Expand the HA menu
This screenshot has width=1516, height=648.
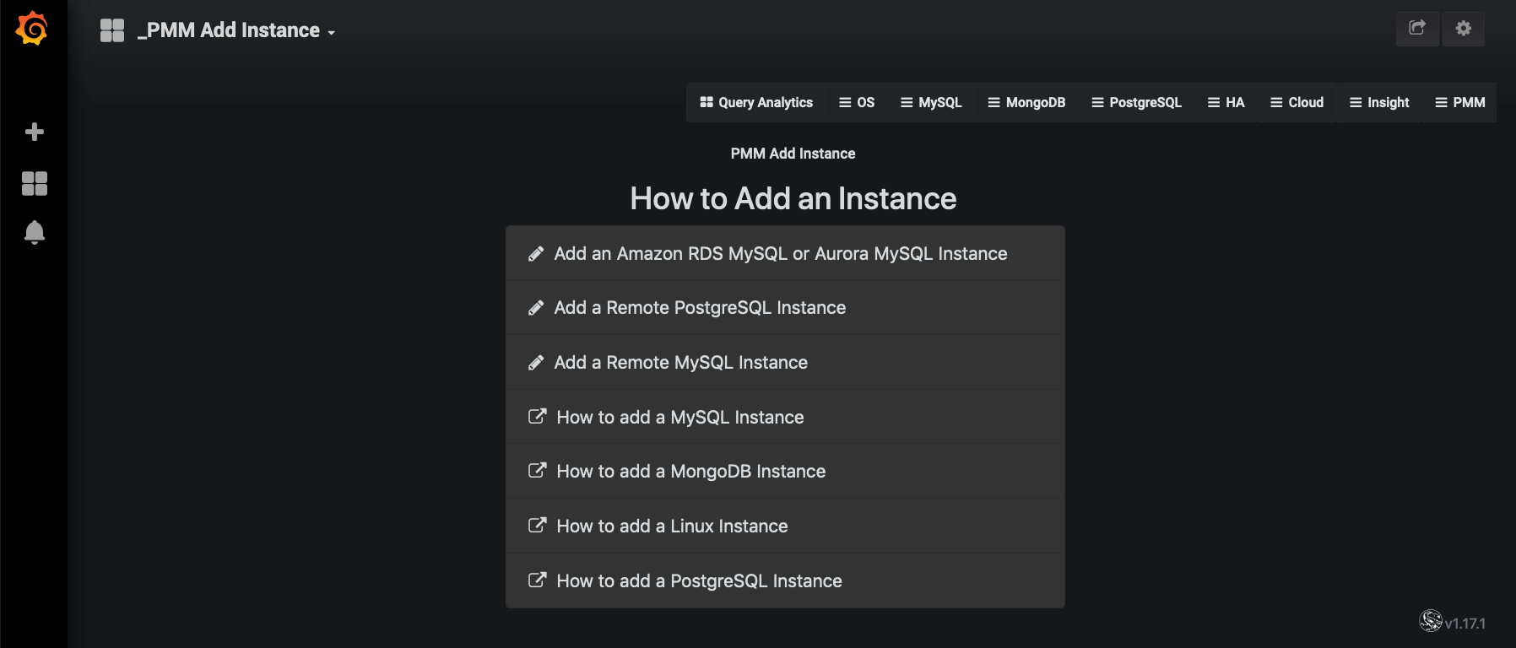coord(1226,102)
